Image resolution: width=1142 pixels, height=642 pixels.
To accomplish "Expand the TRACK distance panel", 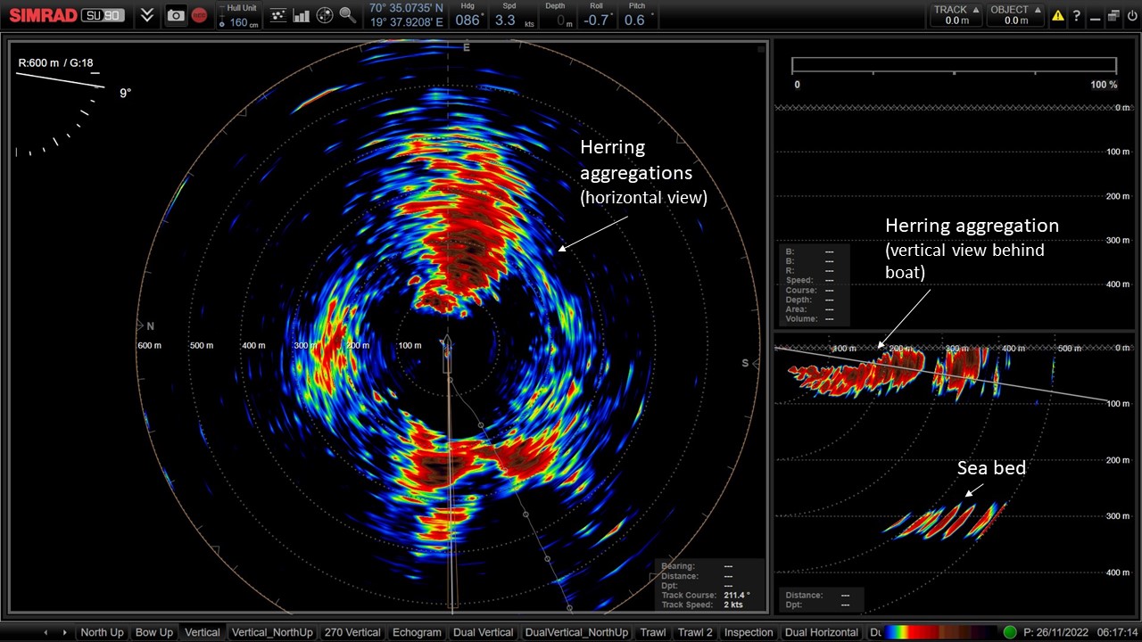I will point(956,13).
